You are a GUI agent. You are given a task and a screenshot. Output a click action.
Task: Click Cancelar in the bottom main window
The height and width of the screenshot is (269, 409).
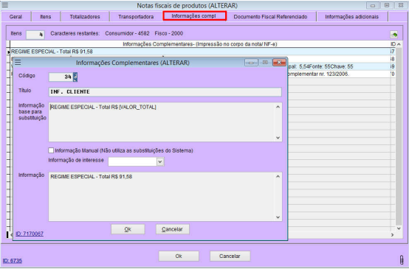coord(230,256)
